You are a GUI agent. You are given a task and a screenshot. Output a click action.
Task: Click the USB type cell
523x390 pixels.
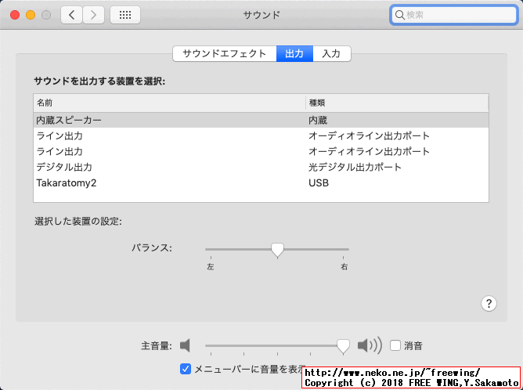click(x=319, y=183)
